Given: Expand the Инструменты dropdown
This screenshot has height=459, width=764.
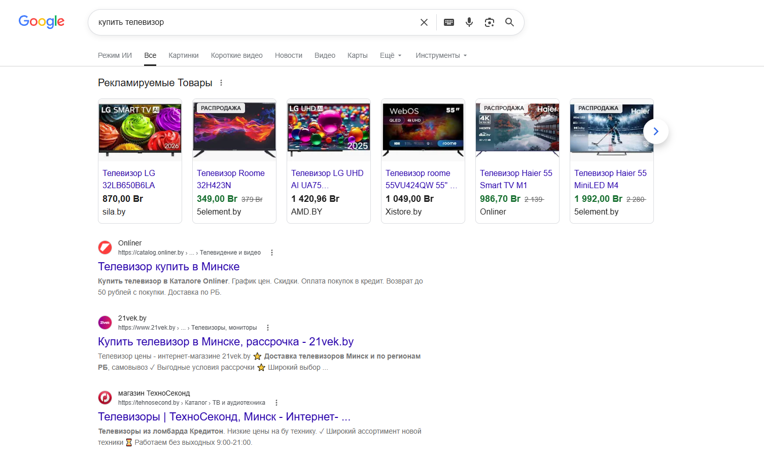Looking at the screenshot, I should tap(441, 55).
